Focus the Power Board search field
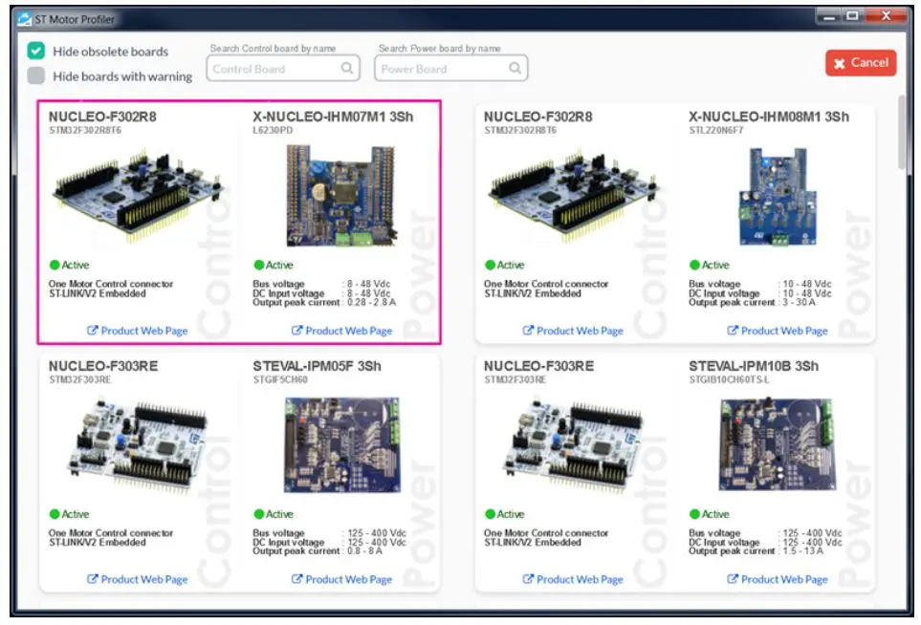The image size is (921, 625). tap(450, 69)
